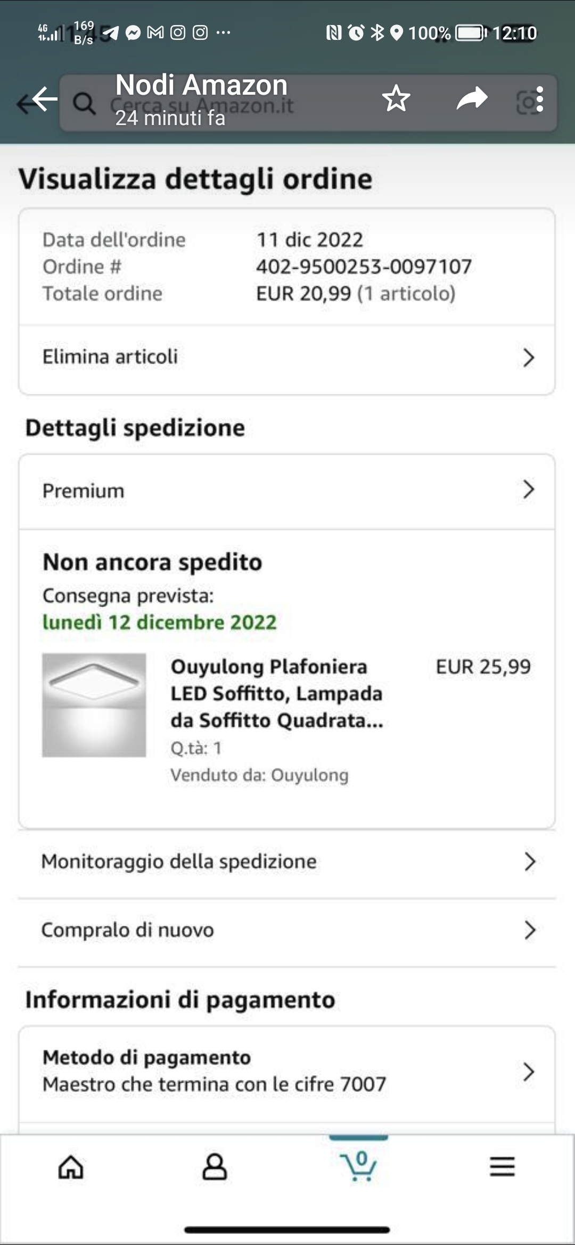
Task: Go to the Home tab
Action: (71, 1167)
